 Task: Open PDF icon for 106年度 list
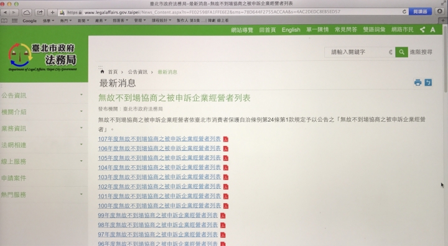click(226, 148)
